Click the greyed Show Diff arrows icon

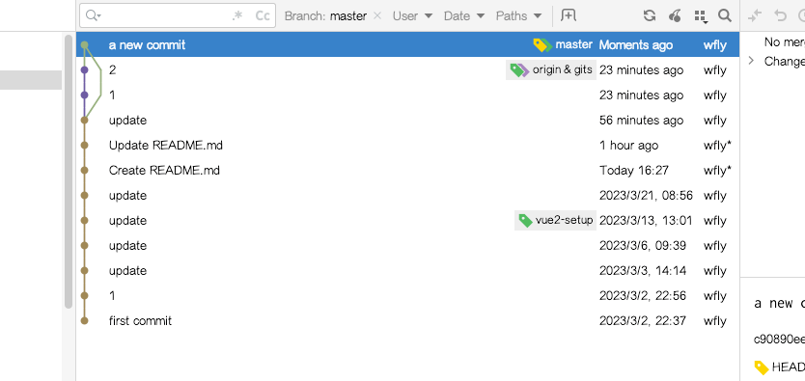(x=755, y=15)
